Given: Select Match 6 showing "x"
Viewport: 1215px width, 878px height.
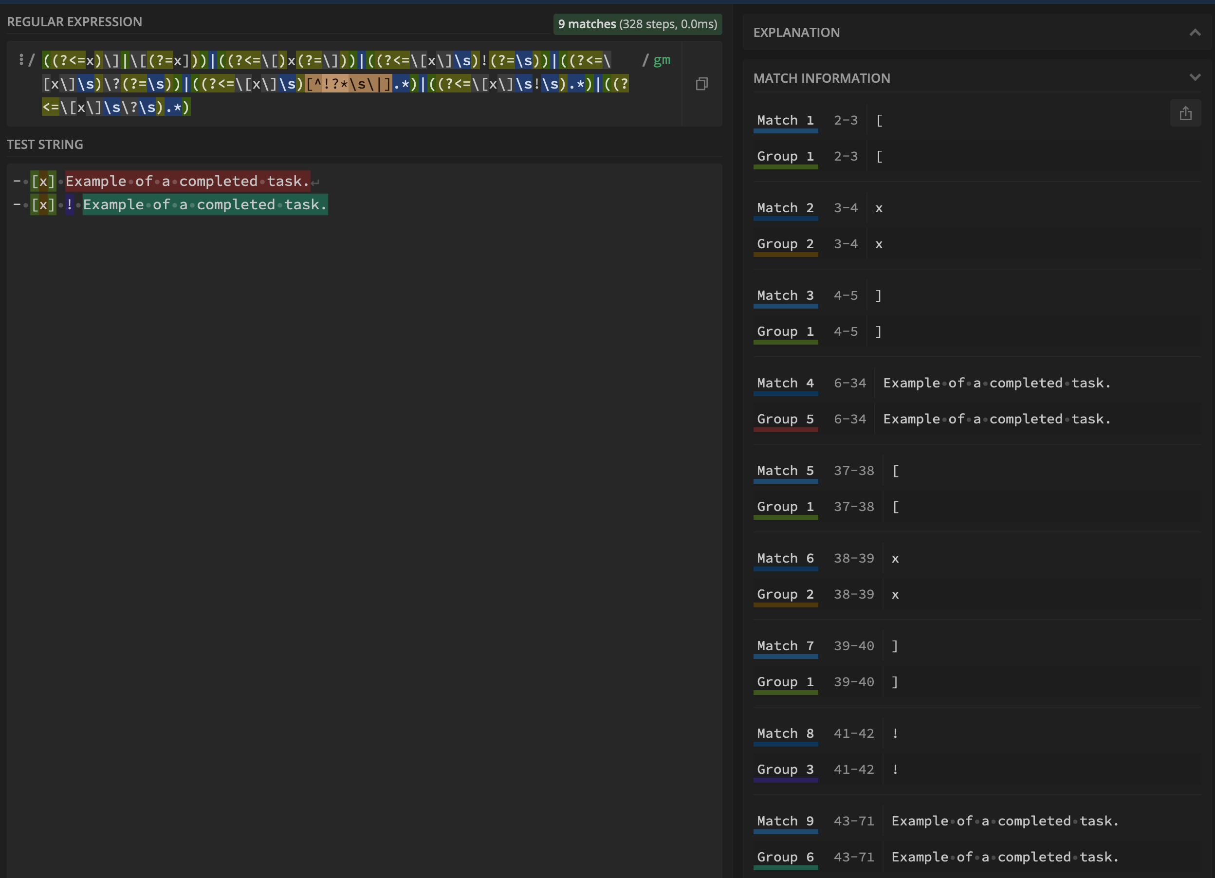Looking at the screenshot, I should 785,558.
